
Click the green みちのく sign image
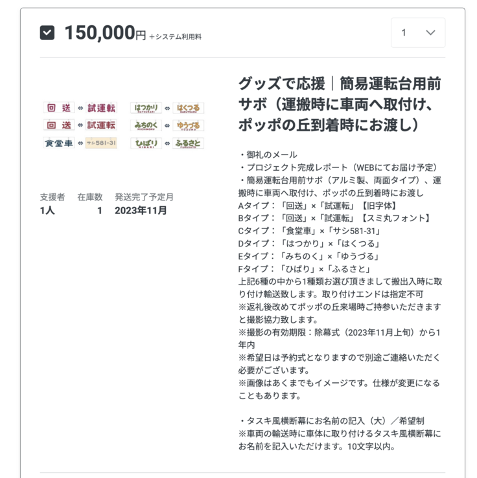(x=146, y=125)
